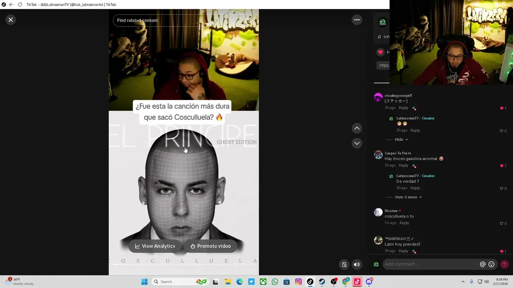The width and height of the screenshot is (513, 288).
Task: Switch to OBS Studio on the taskbar
Action: [334, 282]
